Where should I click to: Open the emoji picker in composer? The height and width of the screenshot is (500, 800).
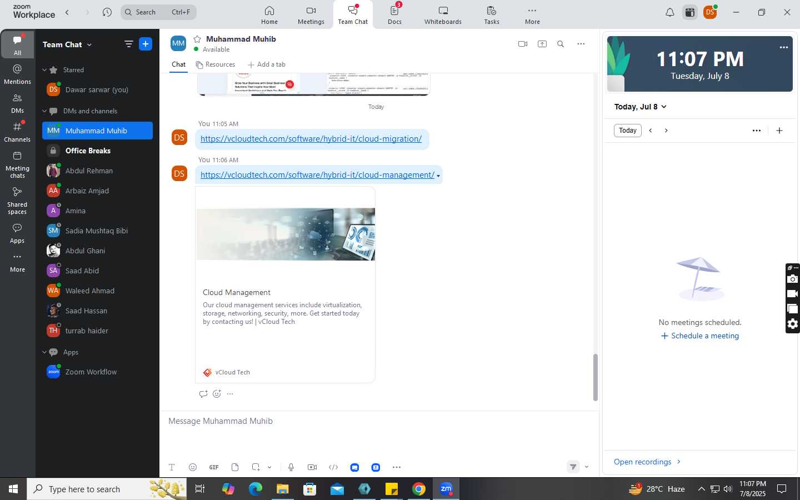(193, 467)
